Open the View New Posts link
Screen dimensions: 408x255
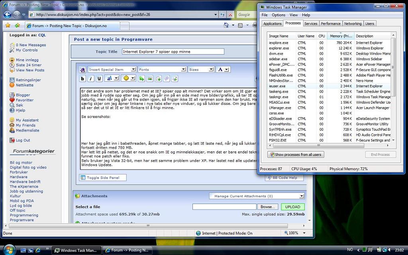coord(30,70)
